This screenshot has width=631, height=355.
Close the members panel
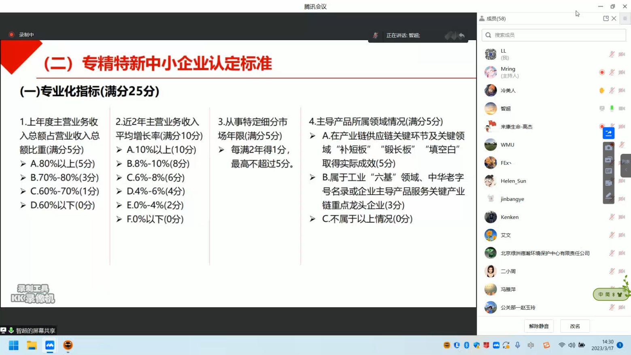point(614,19)
